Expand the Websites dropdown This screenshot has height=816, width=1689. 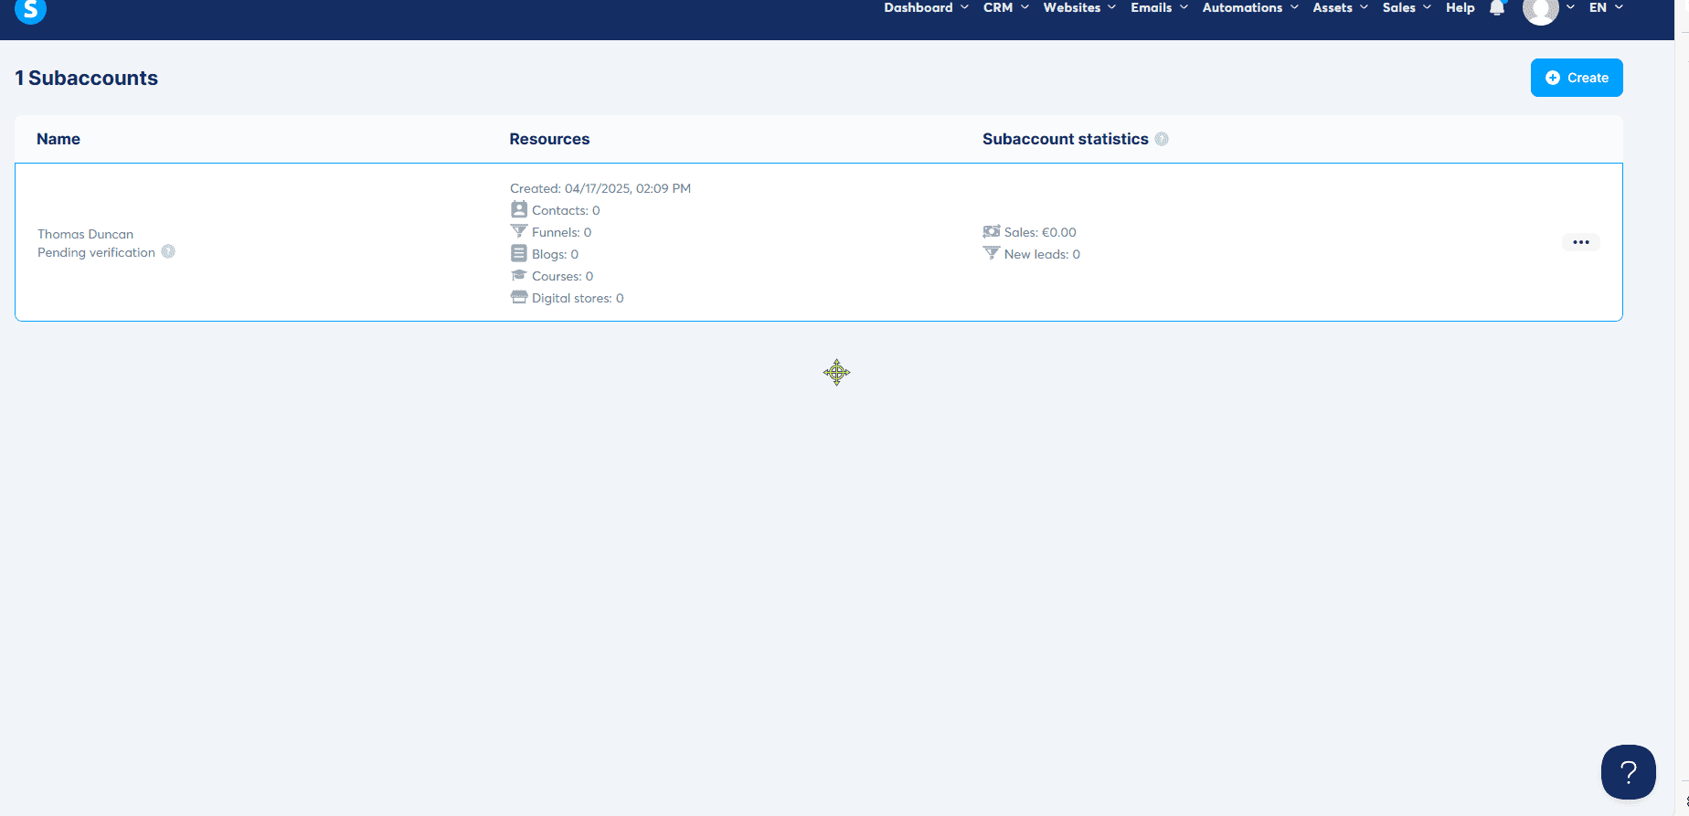coord(1078,8)
